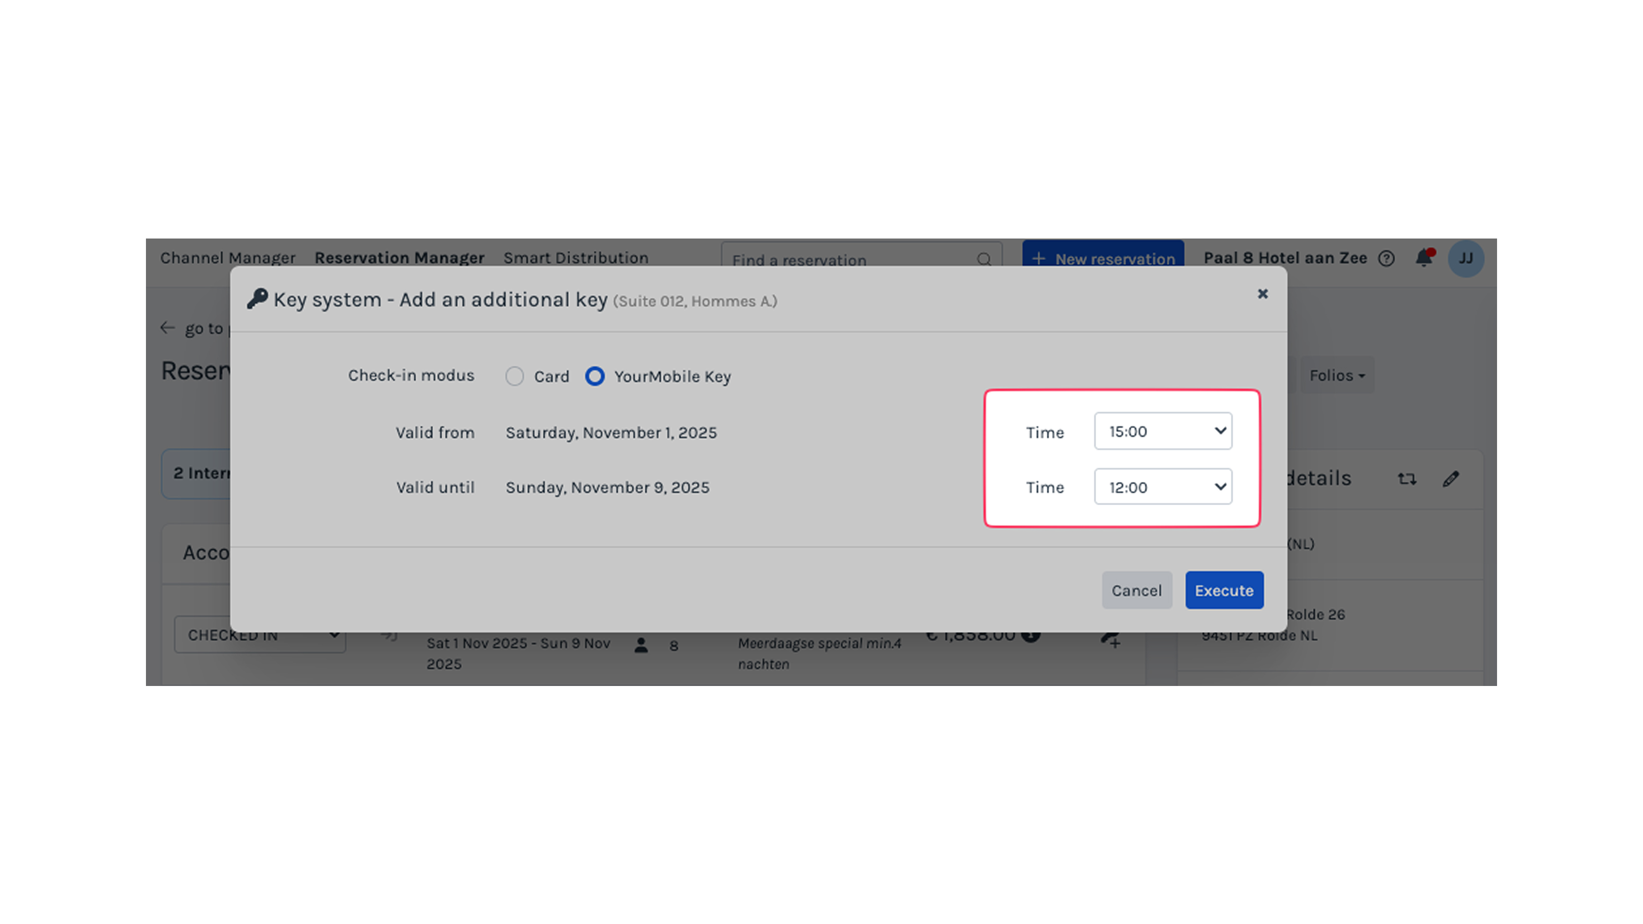Select the Card check-in modus
1643x924 pixels.
(515, 376)
